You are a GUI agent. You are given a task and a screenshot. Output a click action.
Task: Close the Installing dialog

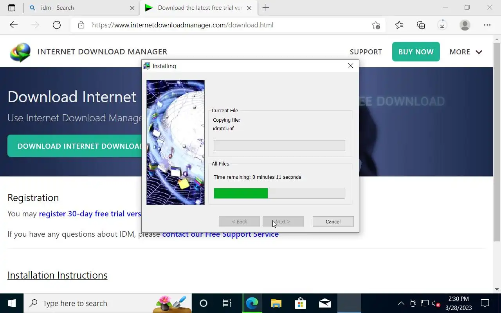[351, 66]
